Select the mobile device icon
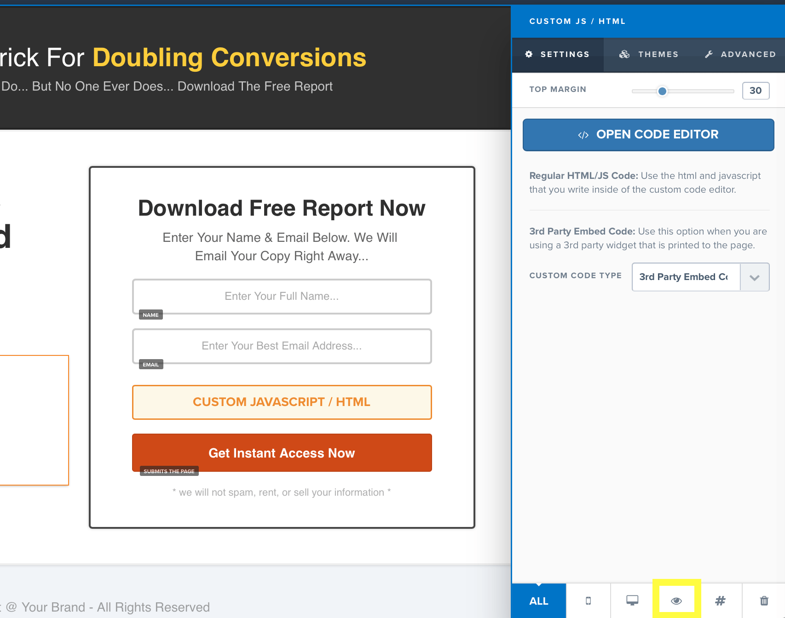Image resolution: width=785 pixels, height=618 pixels. (x=588, y=601)
